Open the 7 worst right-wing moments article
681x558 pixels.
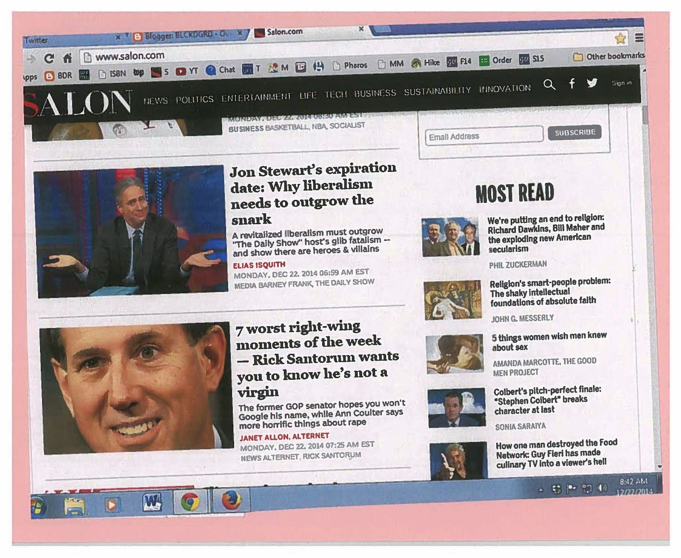(x=318, y=359)
